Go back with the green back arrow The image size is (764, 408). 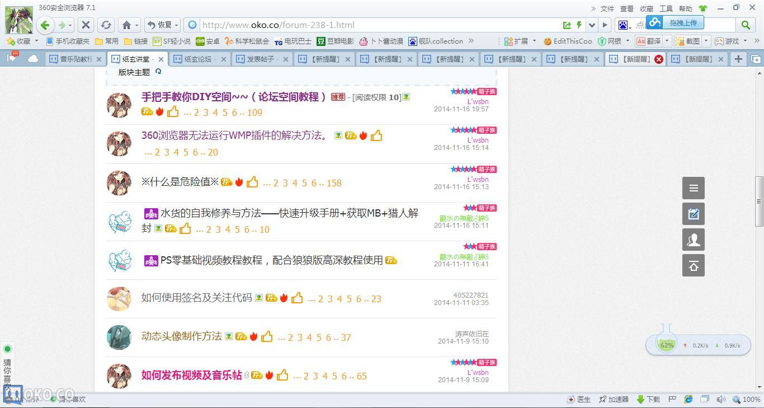pos(45,25)
